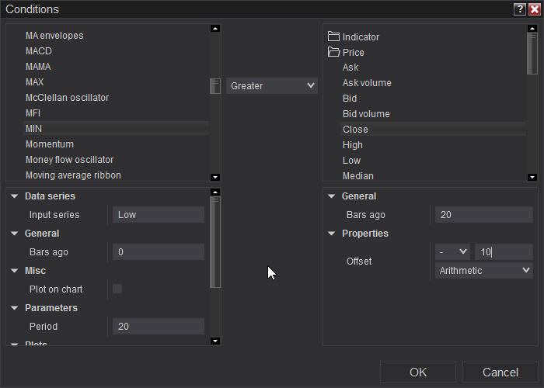
Task: Toggle the Plot on chart checkbox
Action: click(x=117, y=289)
